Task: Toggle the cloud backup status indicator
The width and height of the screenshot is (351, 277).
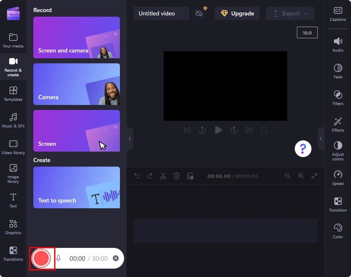Action: (199, 13)
